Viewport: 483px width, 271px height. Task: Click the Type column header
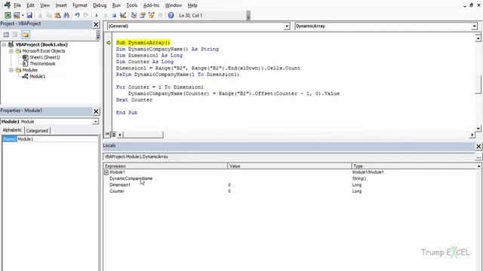click(x=414, y=166)
